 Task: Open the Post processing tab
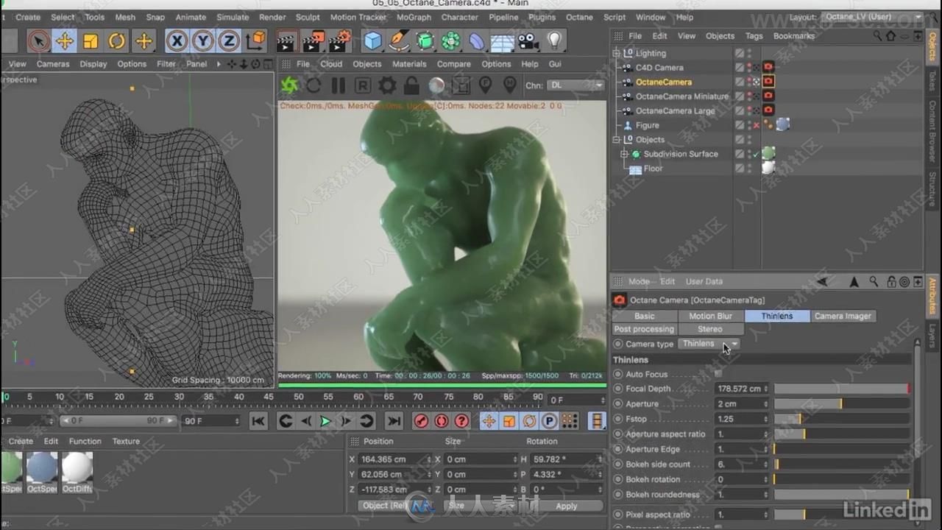point(644,329)
